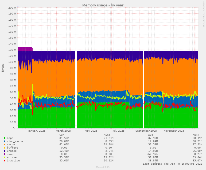Click the 'apps' legend label
206x170 pixels.
(10, 138)
